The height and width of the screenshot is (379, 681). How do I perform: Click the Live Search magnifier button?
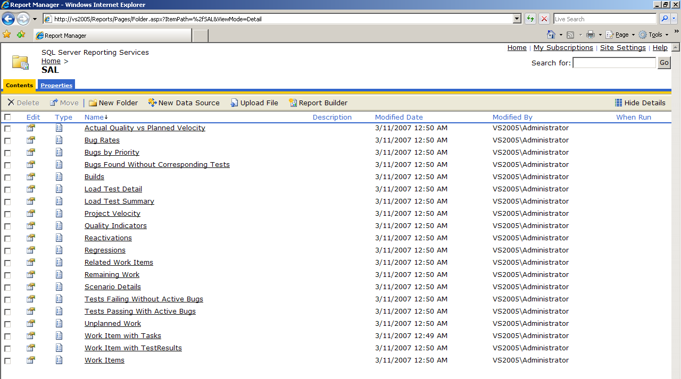[665, 19]
